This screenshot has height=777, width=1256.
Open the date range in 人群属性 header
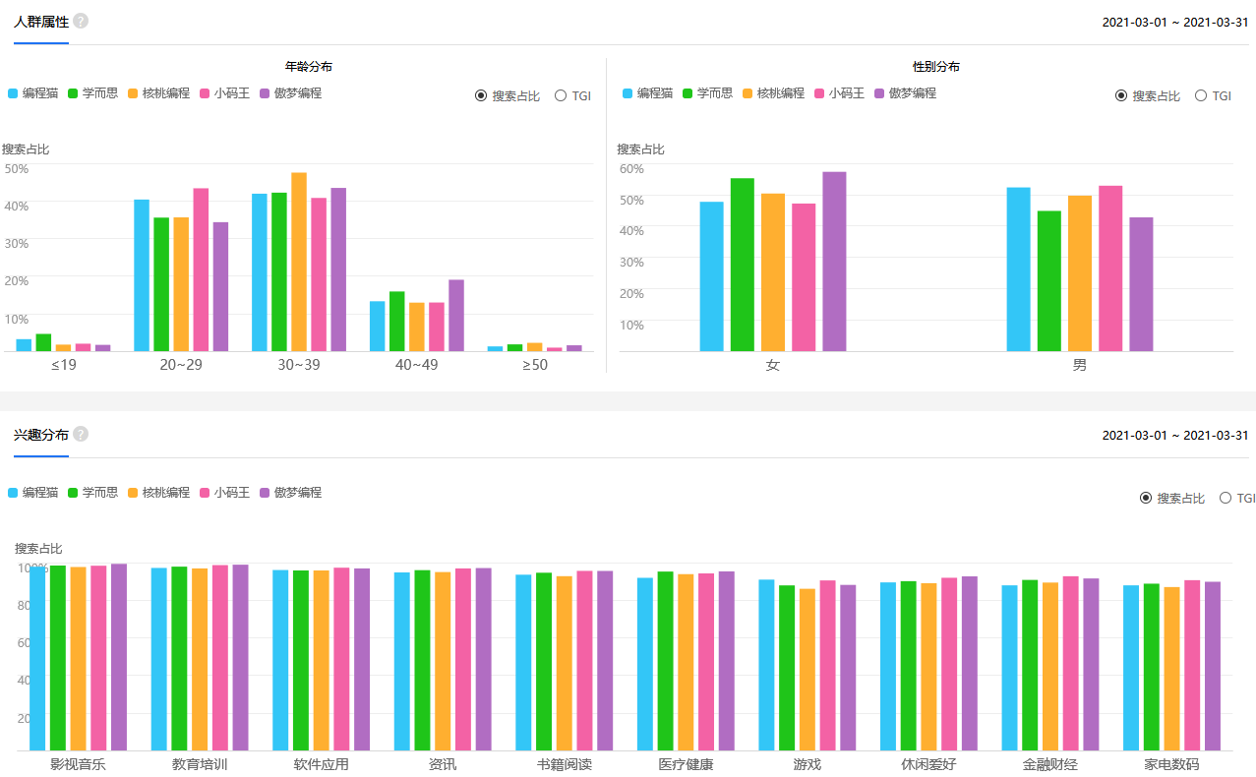pos(1174,21)
